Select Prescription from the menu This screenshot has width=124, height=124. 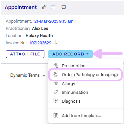86,66
